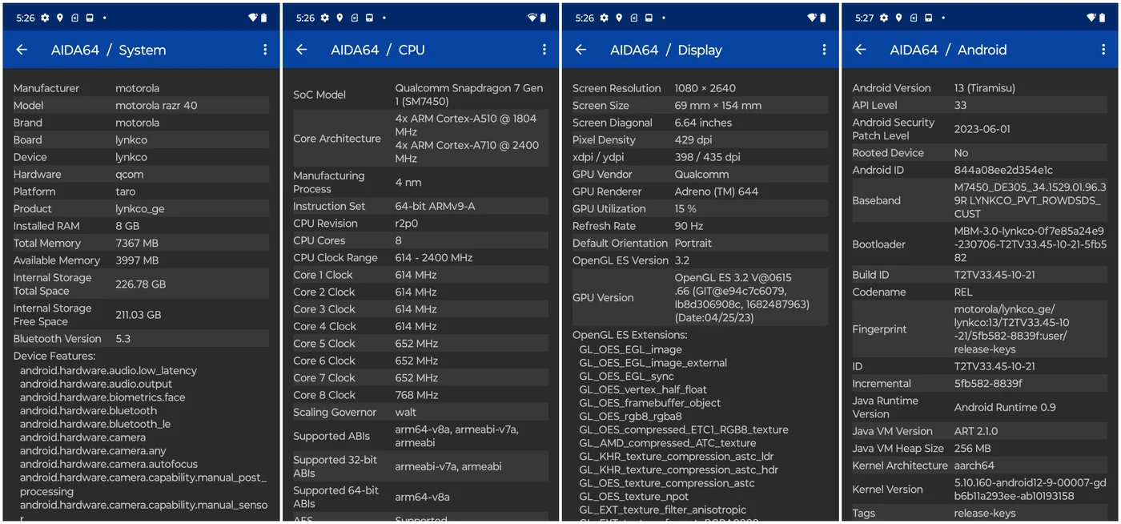Select android.hardware.camera.autofocus feature
Viewport: 1121px width, 524px height.
click(x=108, y=464)
